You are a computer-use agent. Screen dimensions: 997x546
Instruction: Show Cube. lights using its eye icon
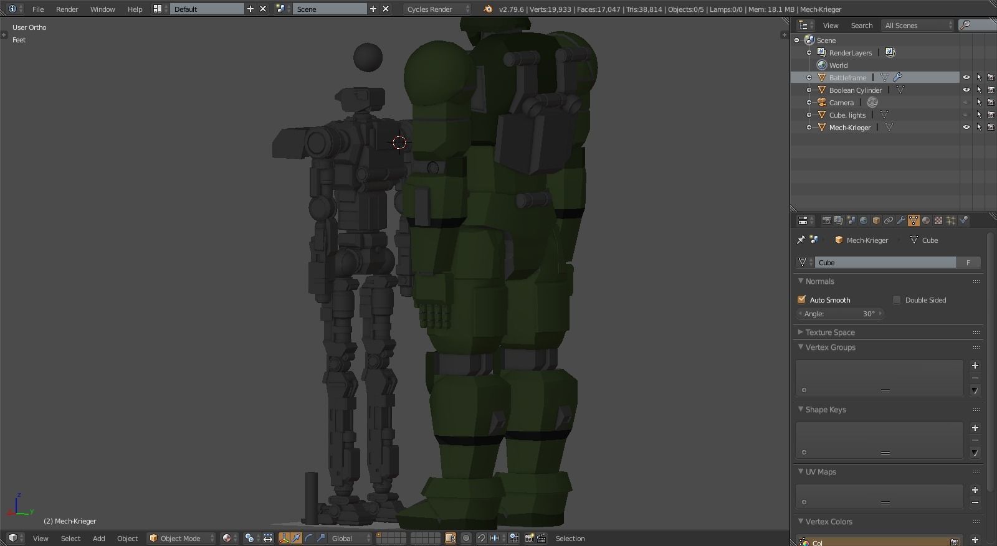966,115
